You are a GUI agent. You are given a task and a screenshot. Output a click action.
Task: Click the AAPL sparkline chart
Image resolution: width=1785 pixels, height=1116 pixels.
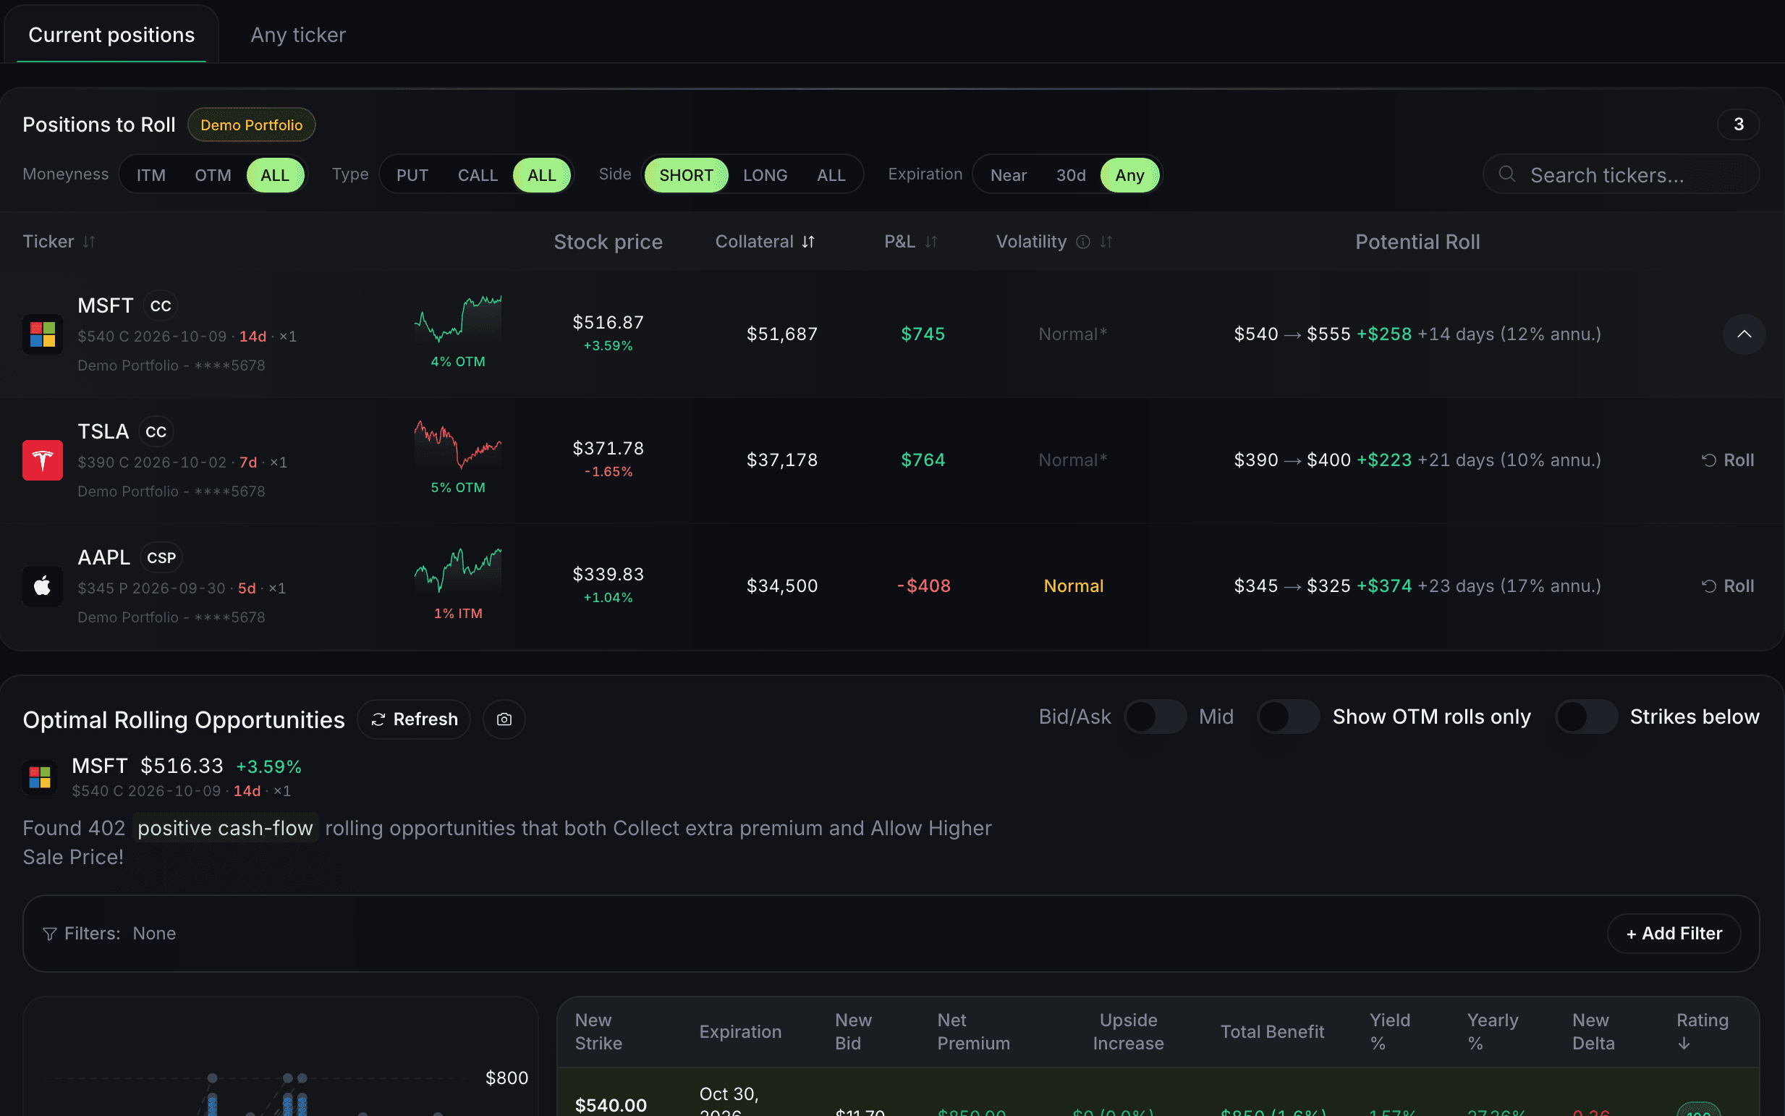(458, 570)
